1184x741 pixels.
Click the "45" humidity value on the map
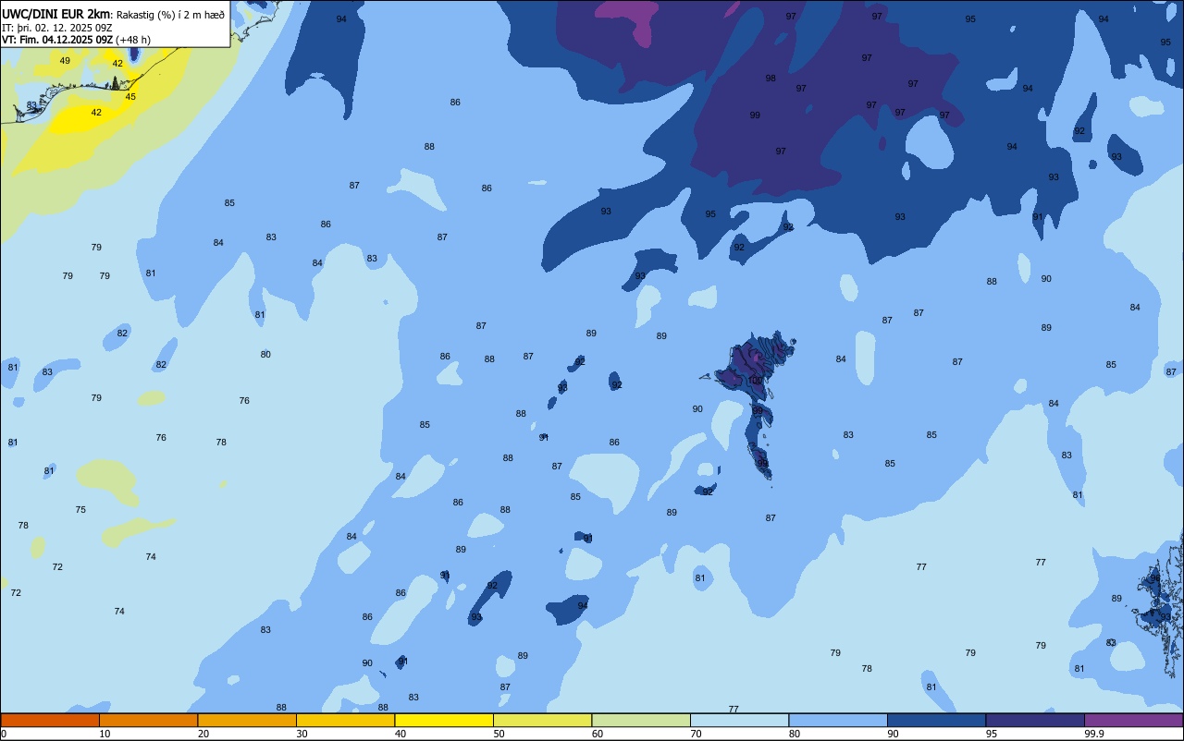click(x=130, y=97)
